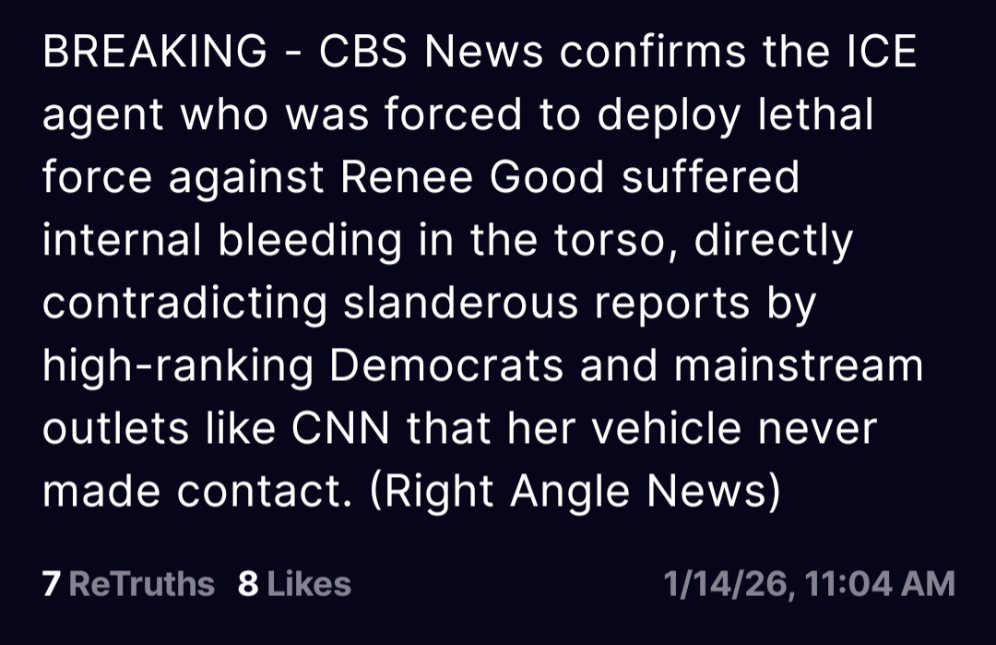Click the phrase 'internal bleeding' in the text
This screenshot has width=996, height=645.
click(x=221, y=240)
